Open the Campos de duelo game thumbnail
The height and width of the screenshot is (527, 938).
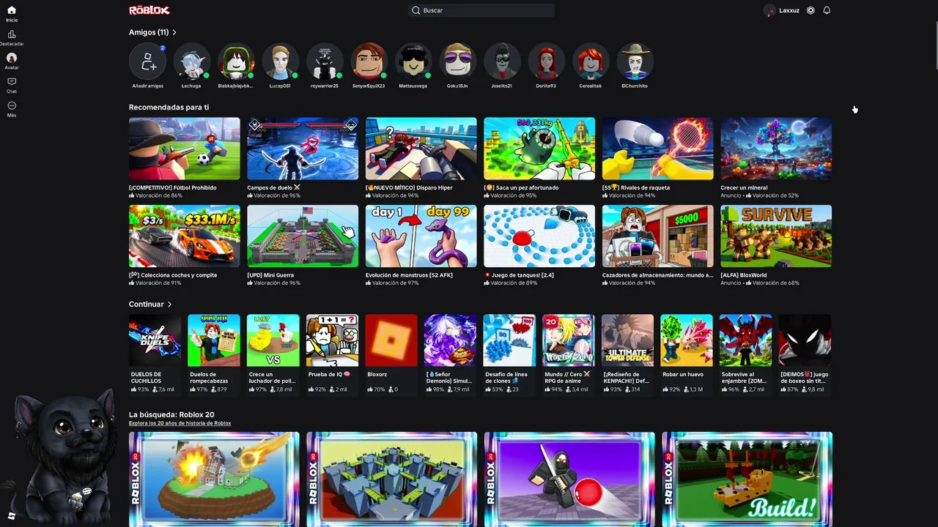(x=303, y=149)
